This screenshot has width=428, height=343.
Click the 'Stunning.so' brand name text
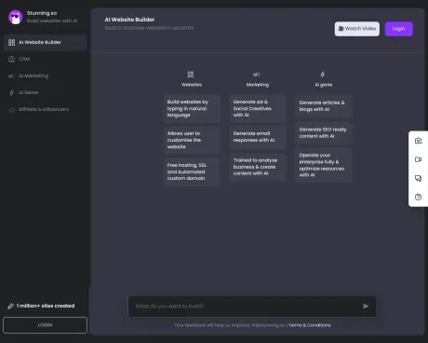(42, 13)
